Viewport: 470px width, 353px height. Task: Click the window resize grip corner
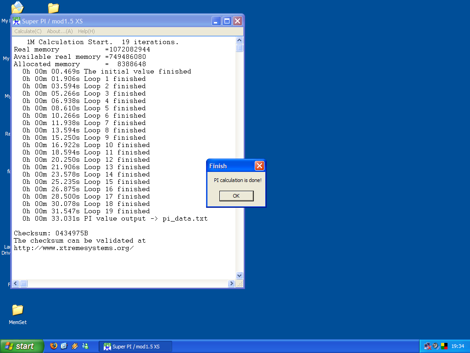coord(240,284)
